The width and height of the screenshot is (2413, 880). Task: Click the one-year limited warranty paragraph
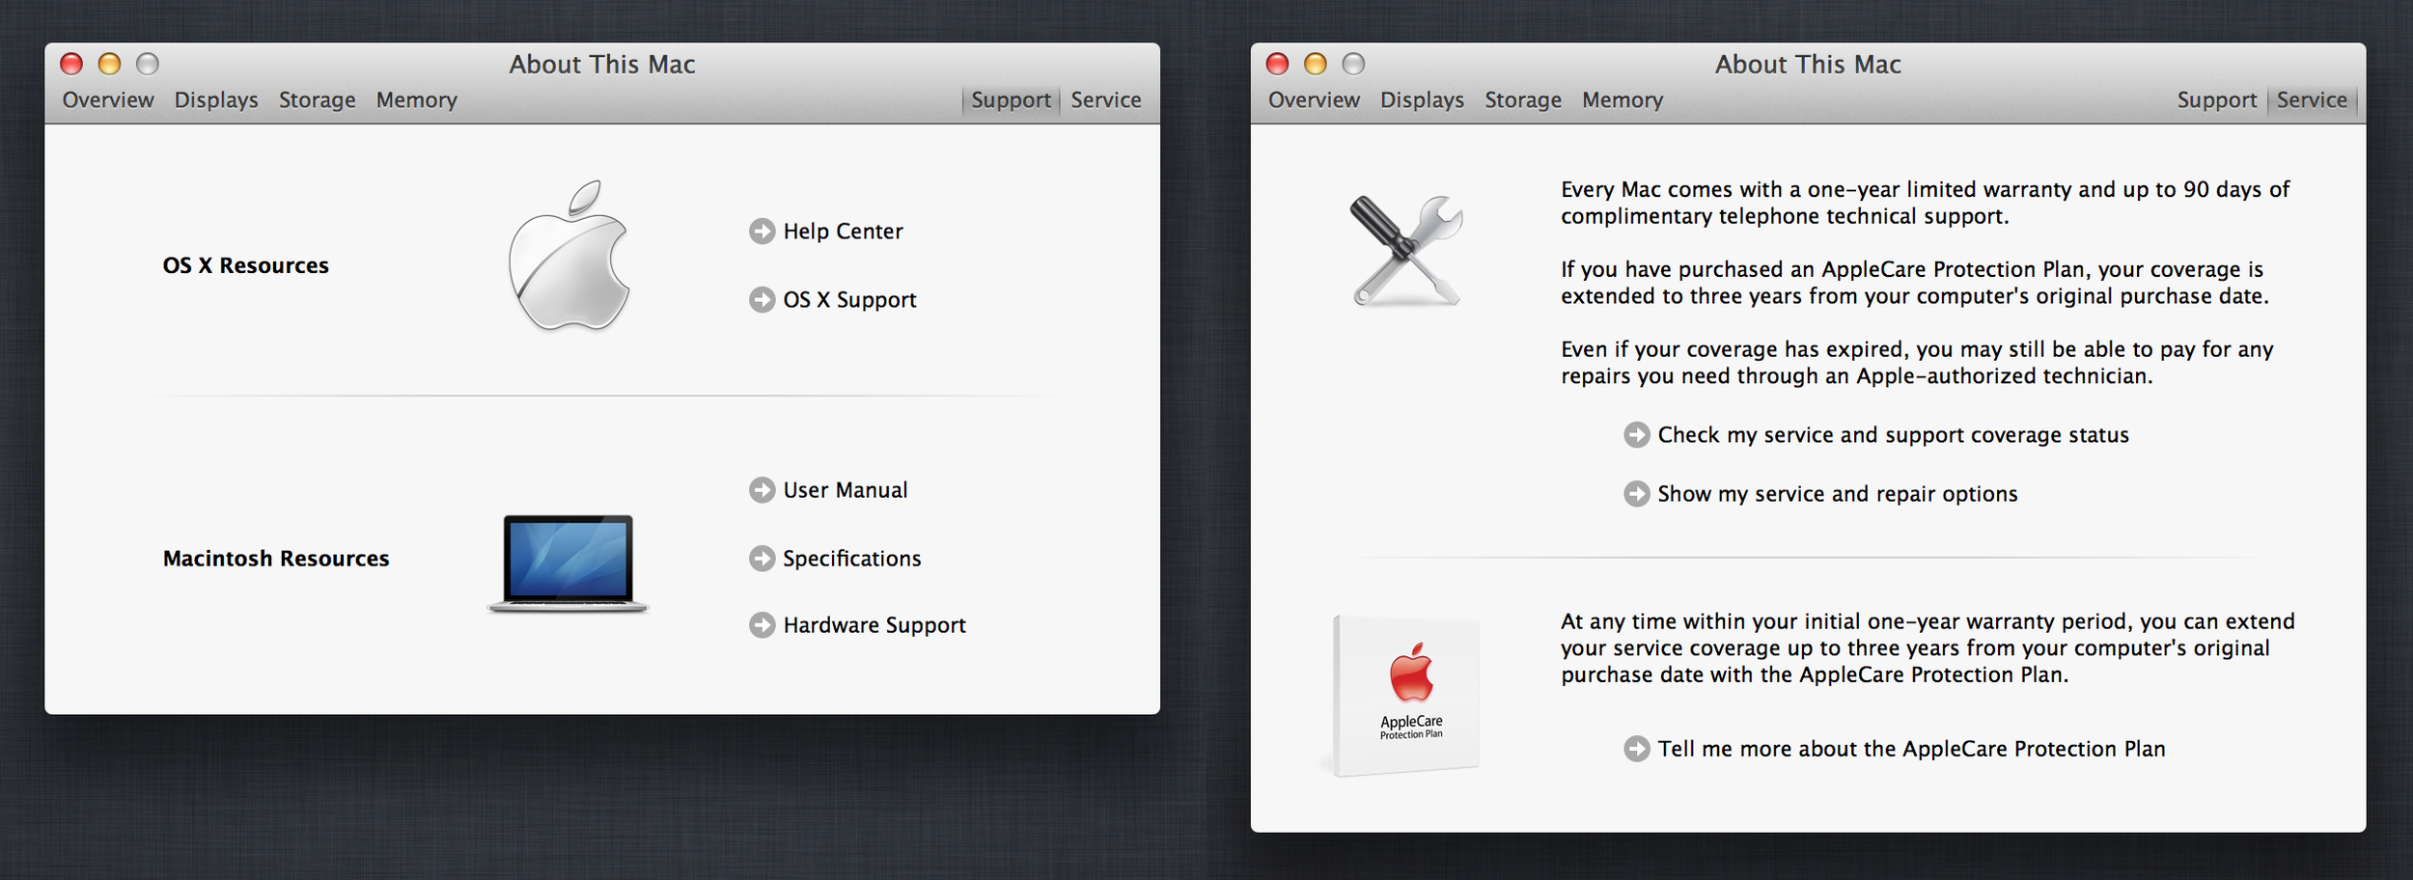[1925, 203]
